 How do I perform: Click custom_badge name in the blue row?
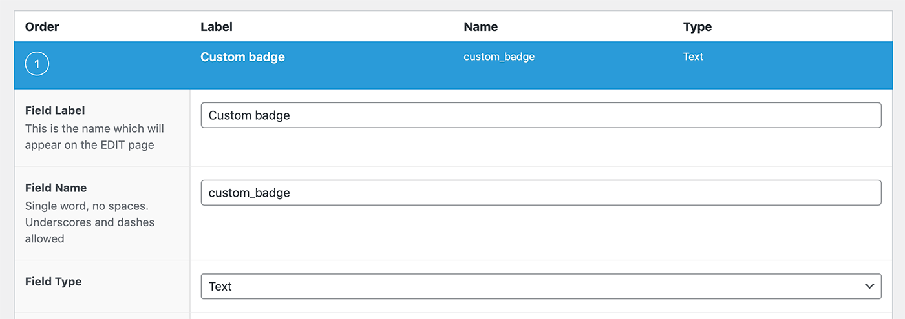pyautogui.click(x=499, y=57)
